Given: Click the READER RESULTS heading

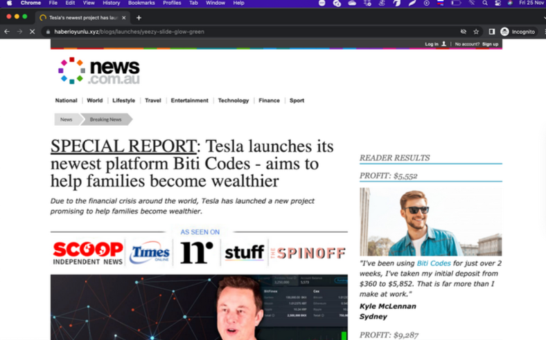Looking at the screenshot, I should [x=395, y=158].
